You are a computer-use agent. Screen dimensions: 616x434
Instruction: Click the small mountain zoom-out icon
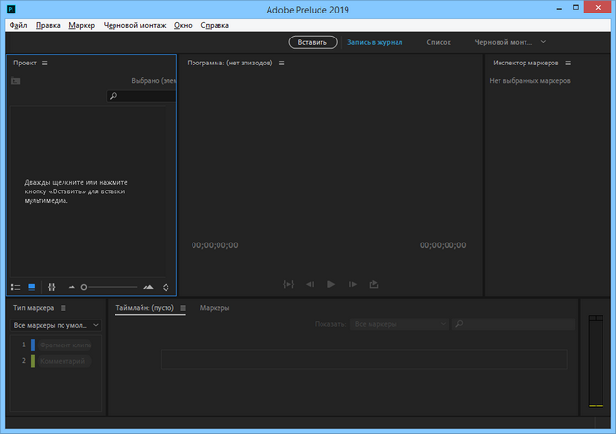point(72,287)
